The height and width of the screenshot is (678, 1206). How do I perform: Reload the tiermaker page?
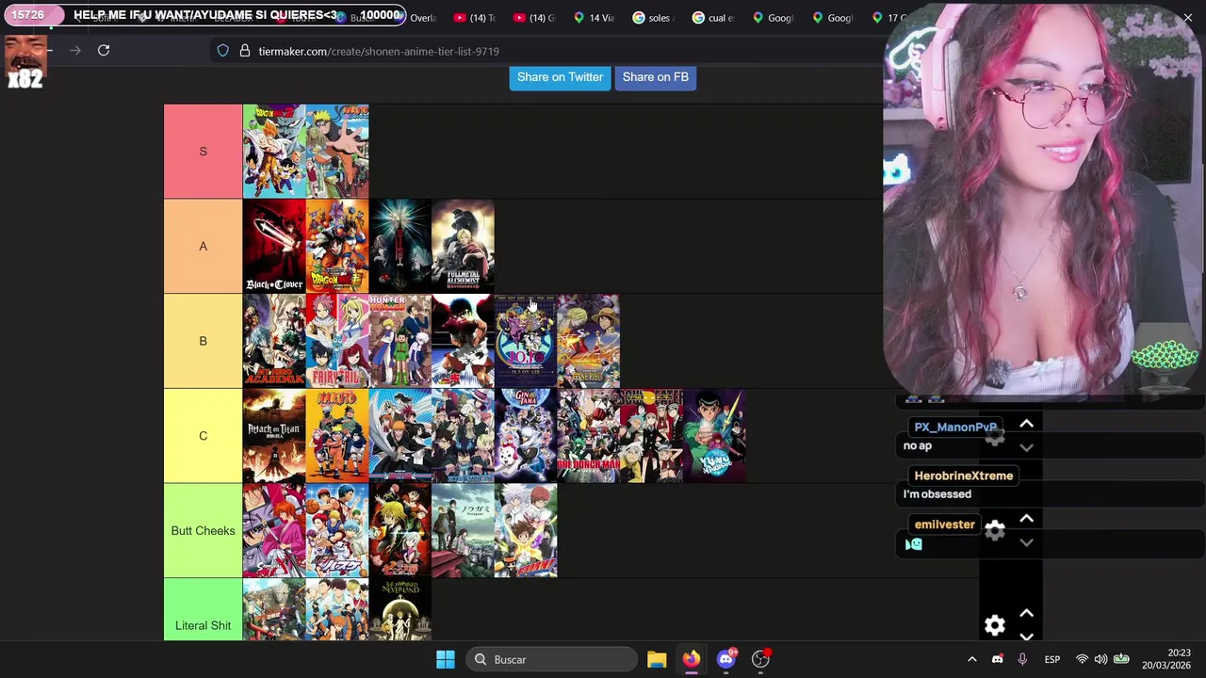click(104, 51)
